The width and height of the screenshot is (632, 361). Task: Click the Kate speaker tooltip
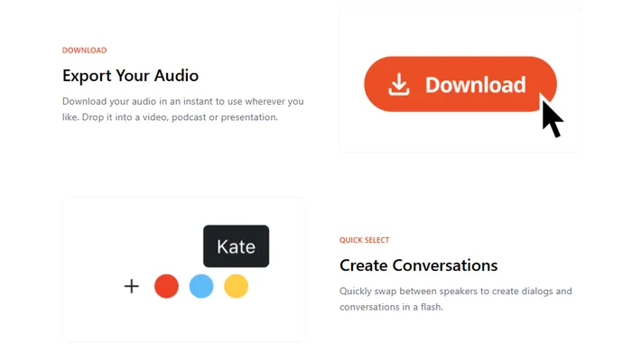pos(236,246)
